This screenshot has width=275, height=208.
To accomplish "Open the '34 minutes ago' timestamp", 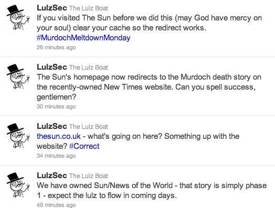I will 56,156.
